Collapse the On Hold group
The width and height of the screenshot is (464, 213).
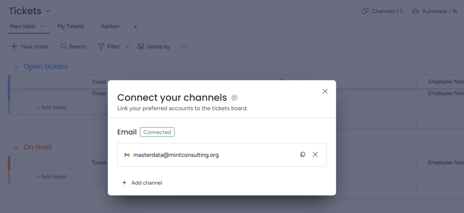16,148
